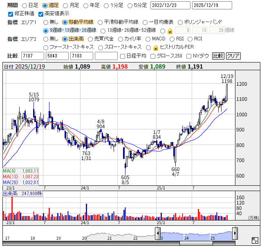
Task: Select カイリ率 indicator radio button
Action: [121, 39]
